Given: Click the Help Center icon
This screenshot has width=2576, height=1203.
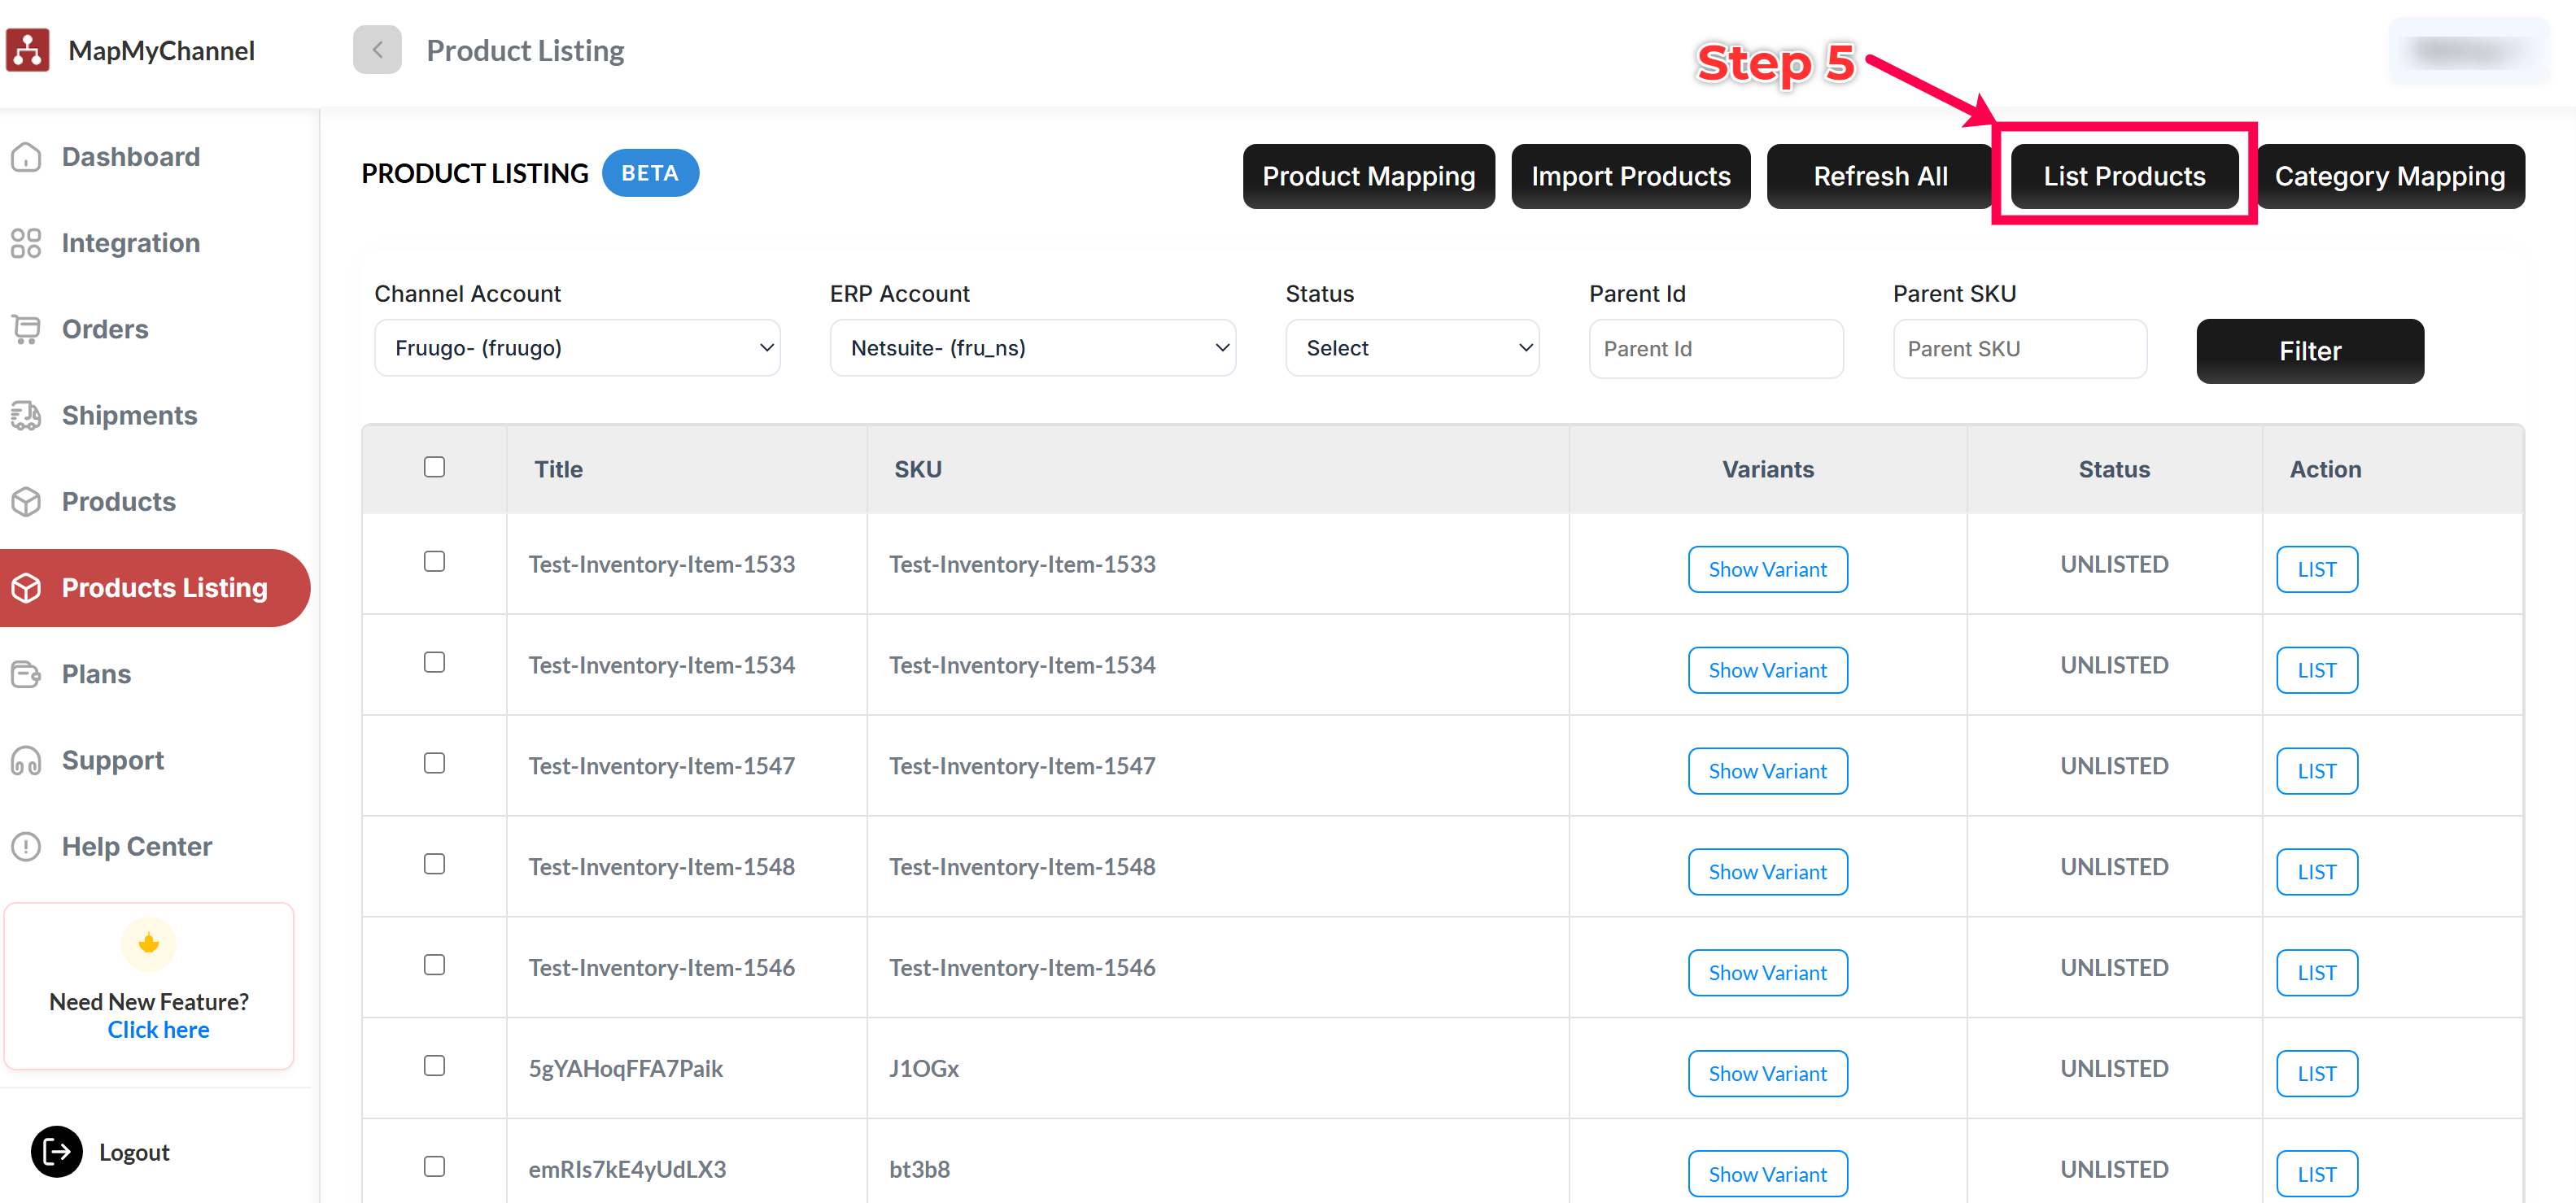Looking at the screenshot, I should click(26, 846).
